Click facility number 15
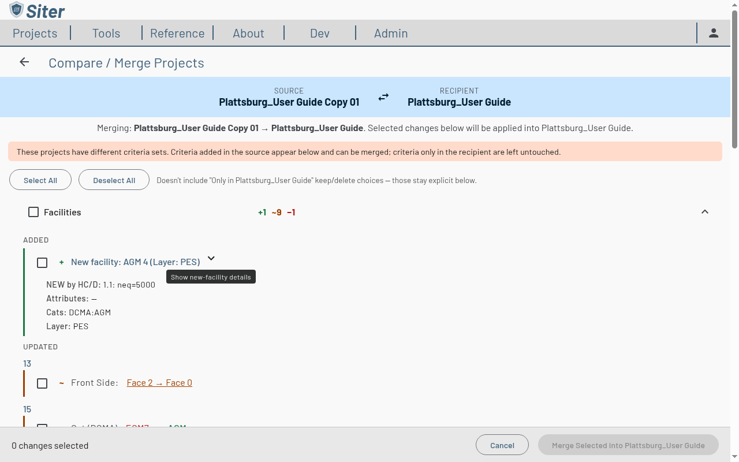The height and width of the screenshot is (462, 739). pos(27,409)
